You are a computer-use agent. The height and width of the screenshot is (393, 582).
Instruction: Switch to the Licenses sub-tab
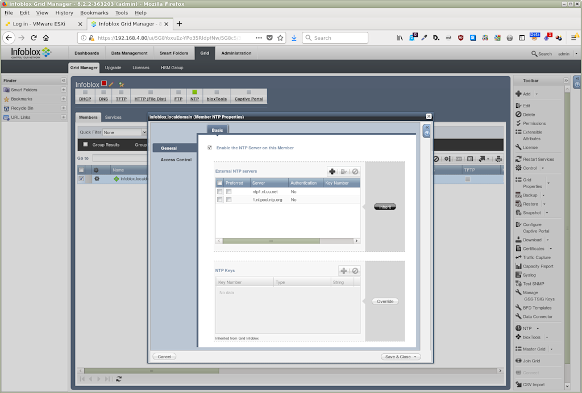(141, 68)
